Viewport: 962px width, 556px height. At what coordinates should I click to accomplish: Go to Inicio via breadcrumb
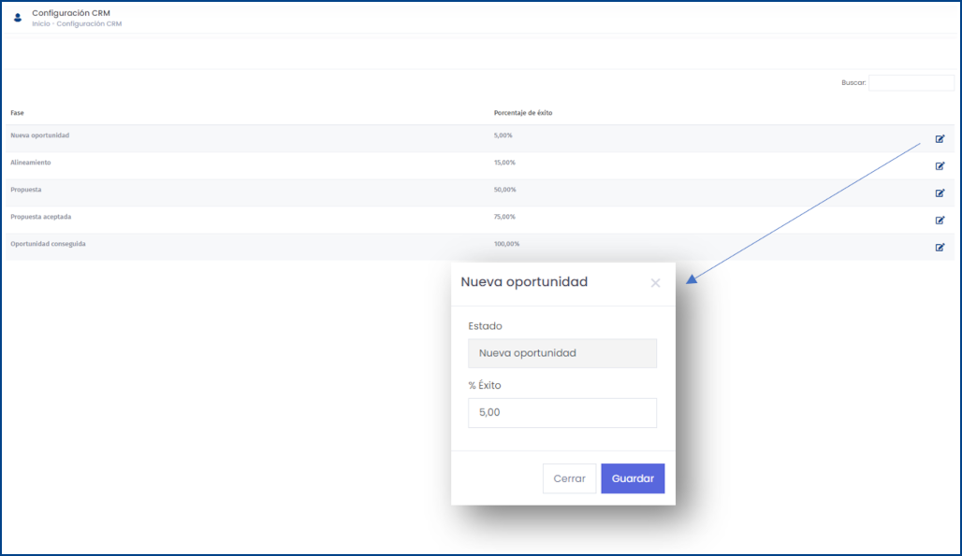(x=41, y=24)
